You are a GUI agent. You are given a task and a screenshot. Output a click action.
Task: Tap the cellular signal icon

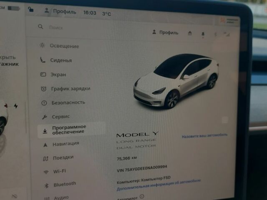point(227,34)
